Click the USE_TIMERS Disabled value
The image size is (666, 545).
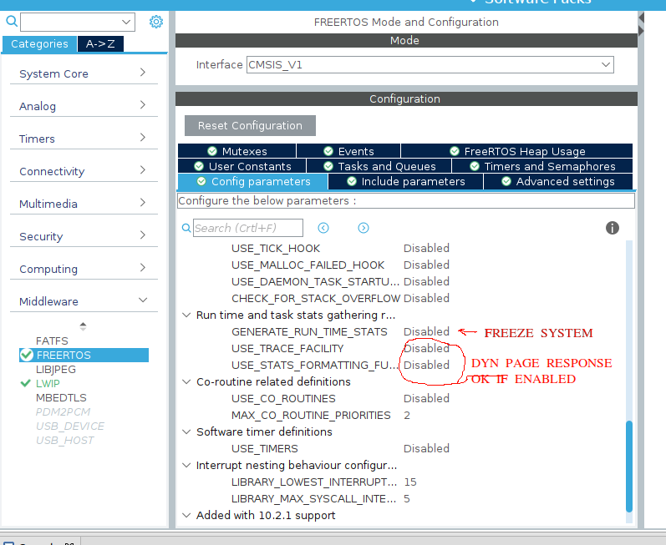pyautogui.click(x=426, y=448)
